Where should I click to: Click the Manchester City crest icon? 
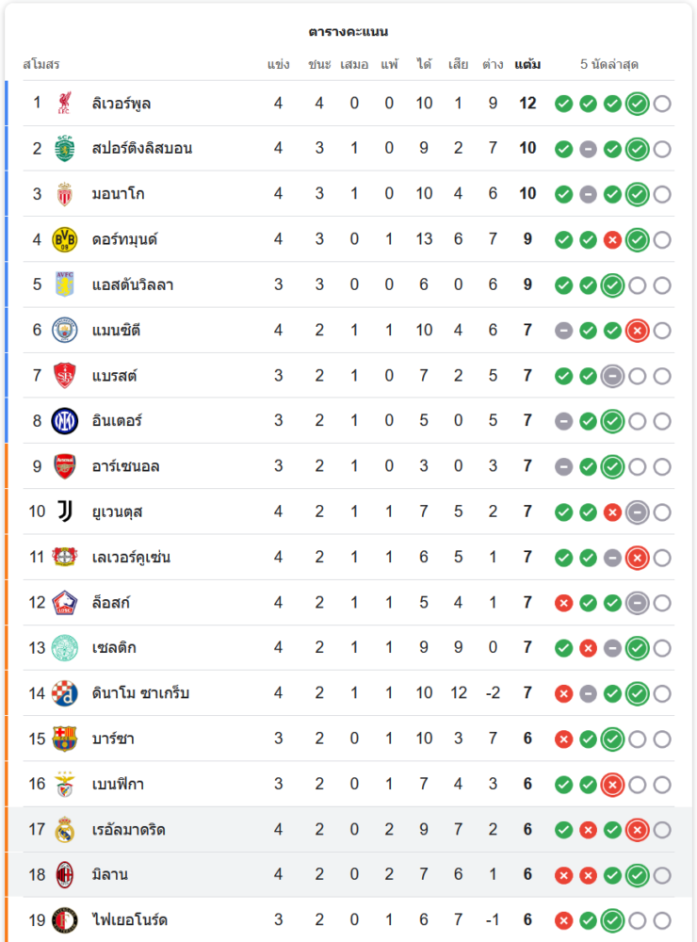(64, 331)
